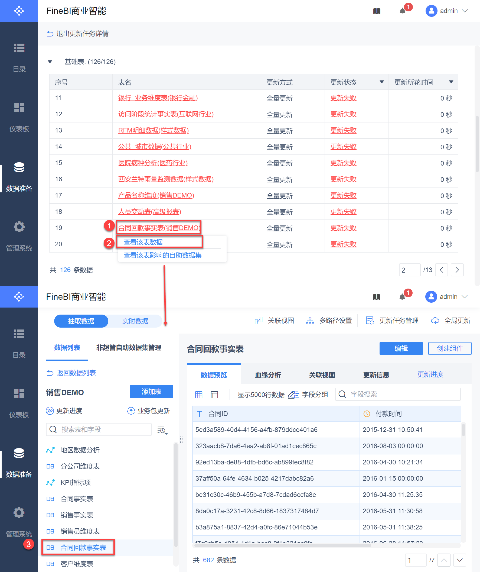Go to the next page of data preview

[460, 560]
